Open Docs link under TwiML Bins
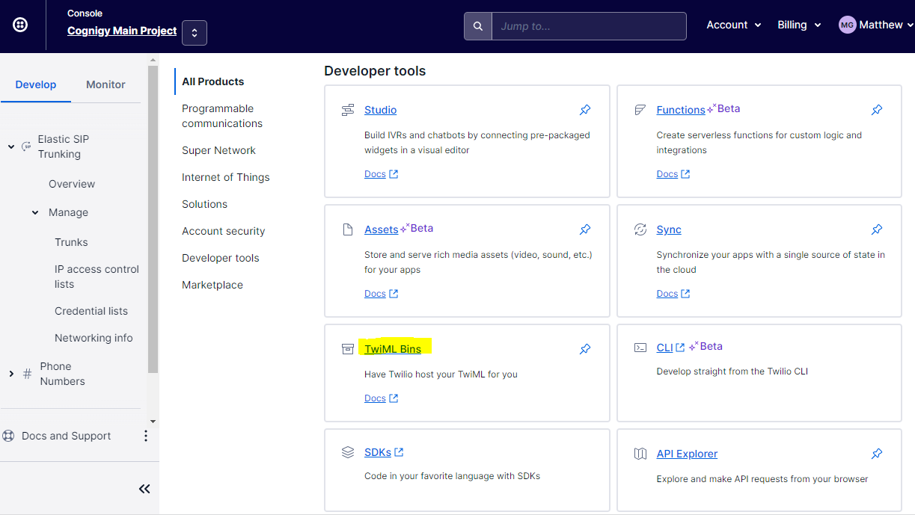This screenshot has width=915, height=515. tap(381, 398)
